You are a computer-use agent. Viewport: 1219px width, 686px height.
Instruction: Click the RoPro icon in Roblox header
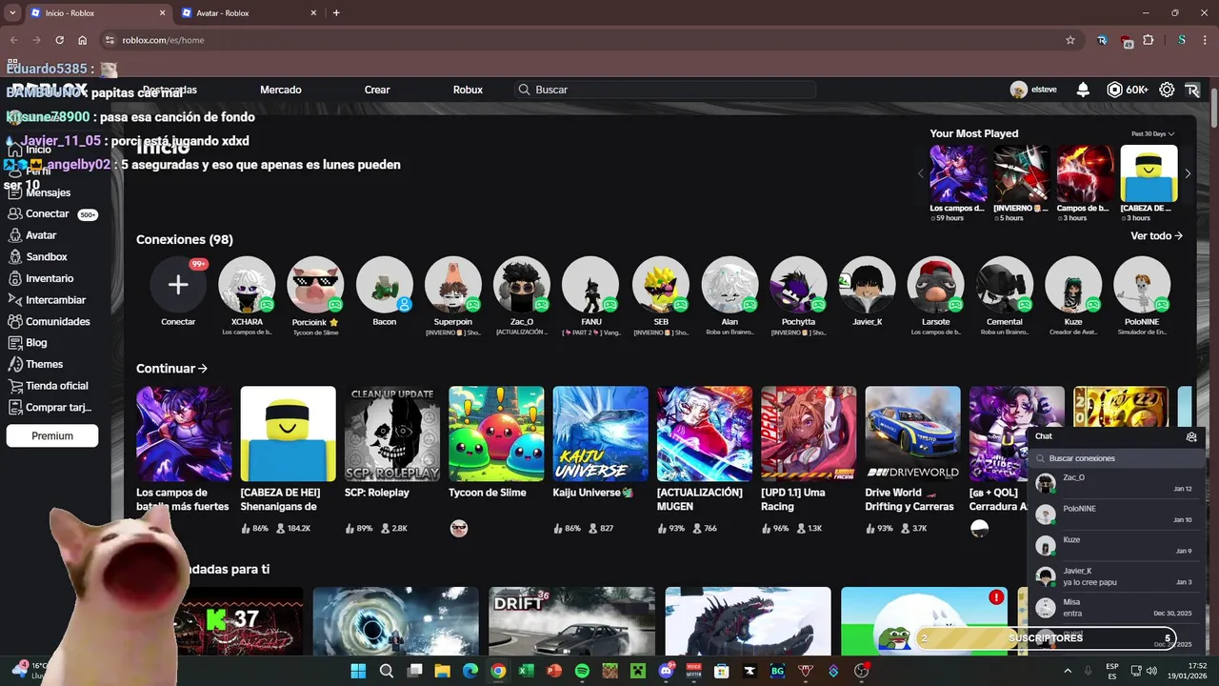1192,90
